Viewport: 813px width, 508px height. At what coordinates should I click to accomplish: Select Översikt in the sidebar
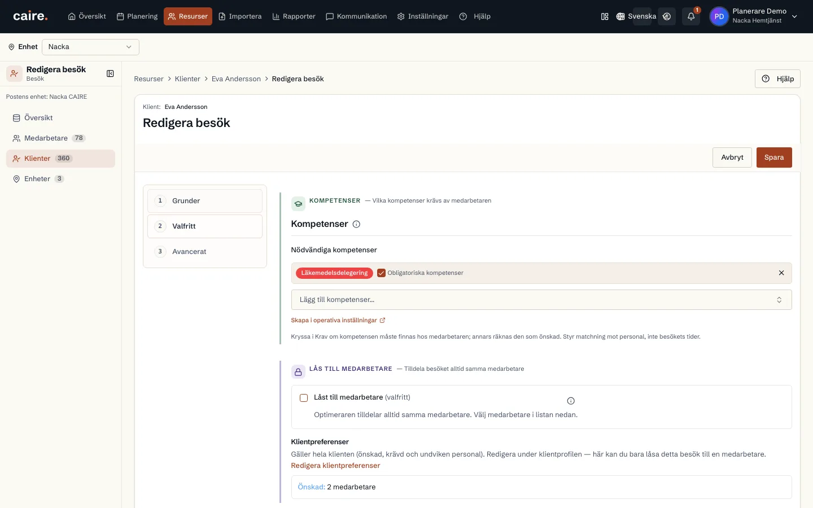pos(60,118)
